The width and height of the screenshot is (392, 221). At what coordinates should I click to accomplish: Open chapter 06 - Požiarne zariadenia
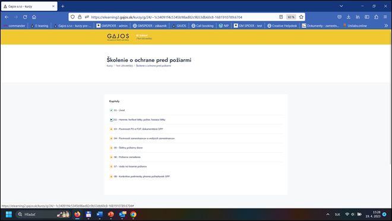[x=127, y=157]
